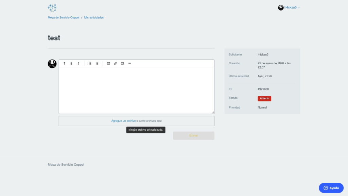Click Agregue un archivo upload link

[123, 121]
